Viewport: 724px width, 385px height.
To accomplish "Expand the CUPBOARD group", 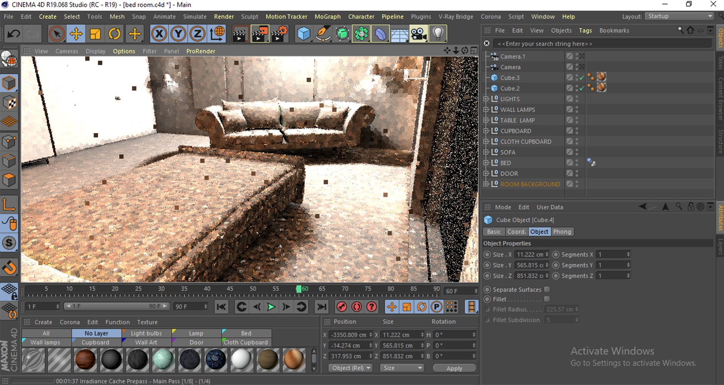I will tap(486, 131).
